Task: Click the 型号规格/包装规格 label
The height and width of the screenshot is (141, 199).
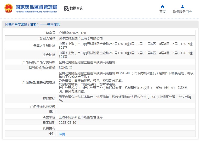Action: (42, 68)
